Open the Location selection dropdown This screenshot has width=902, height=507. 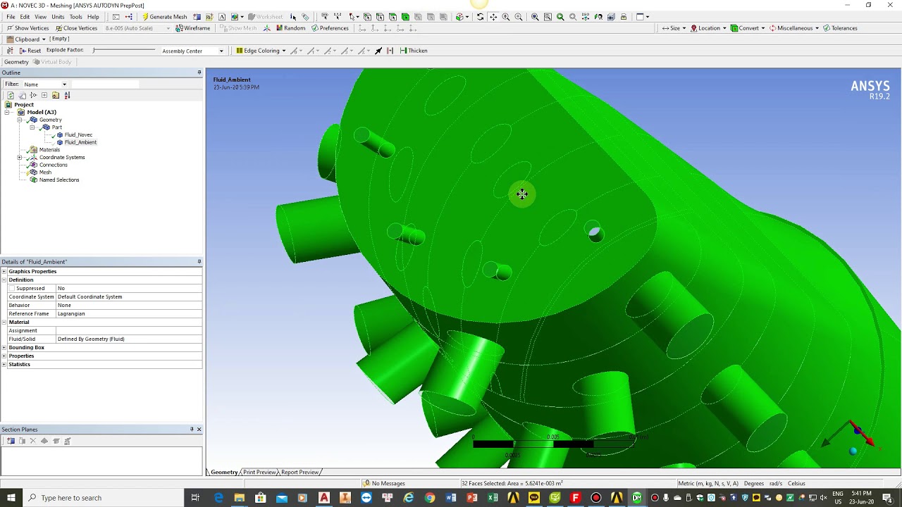708,28
